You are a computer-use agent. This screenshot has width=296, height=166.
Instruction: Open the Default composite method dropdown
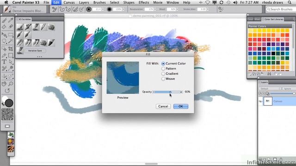tap(270, 89)
